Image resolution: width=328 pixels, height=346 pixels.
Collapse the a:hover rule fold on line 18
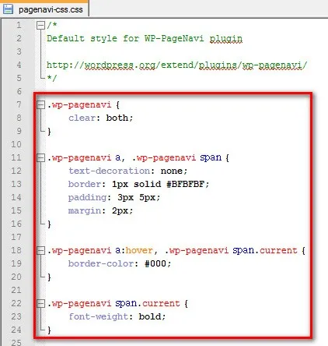pyautogui.click(x=40, y=250)
